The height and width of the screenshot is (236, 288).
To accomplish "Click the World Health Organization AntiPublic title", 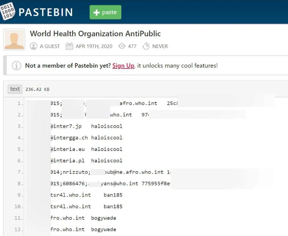I will (95, 34).
